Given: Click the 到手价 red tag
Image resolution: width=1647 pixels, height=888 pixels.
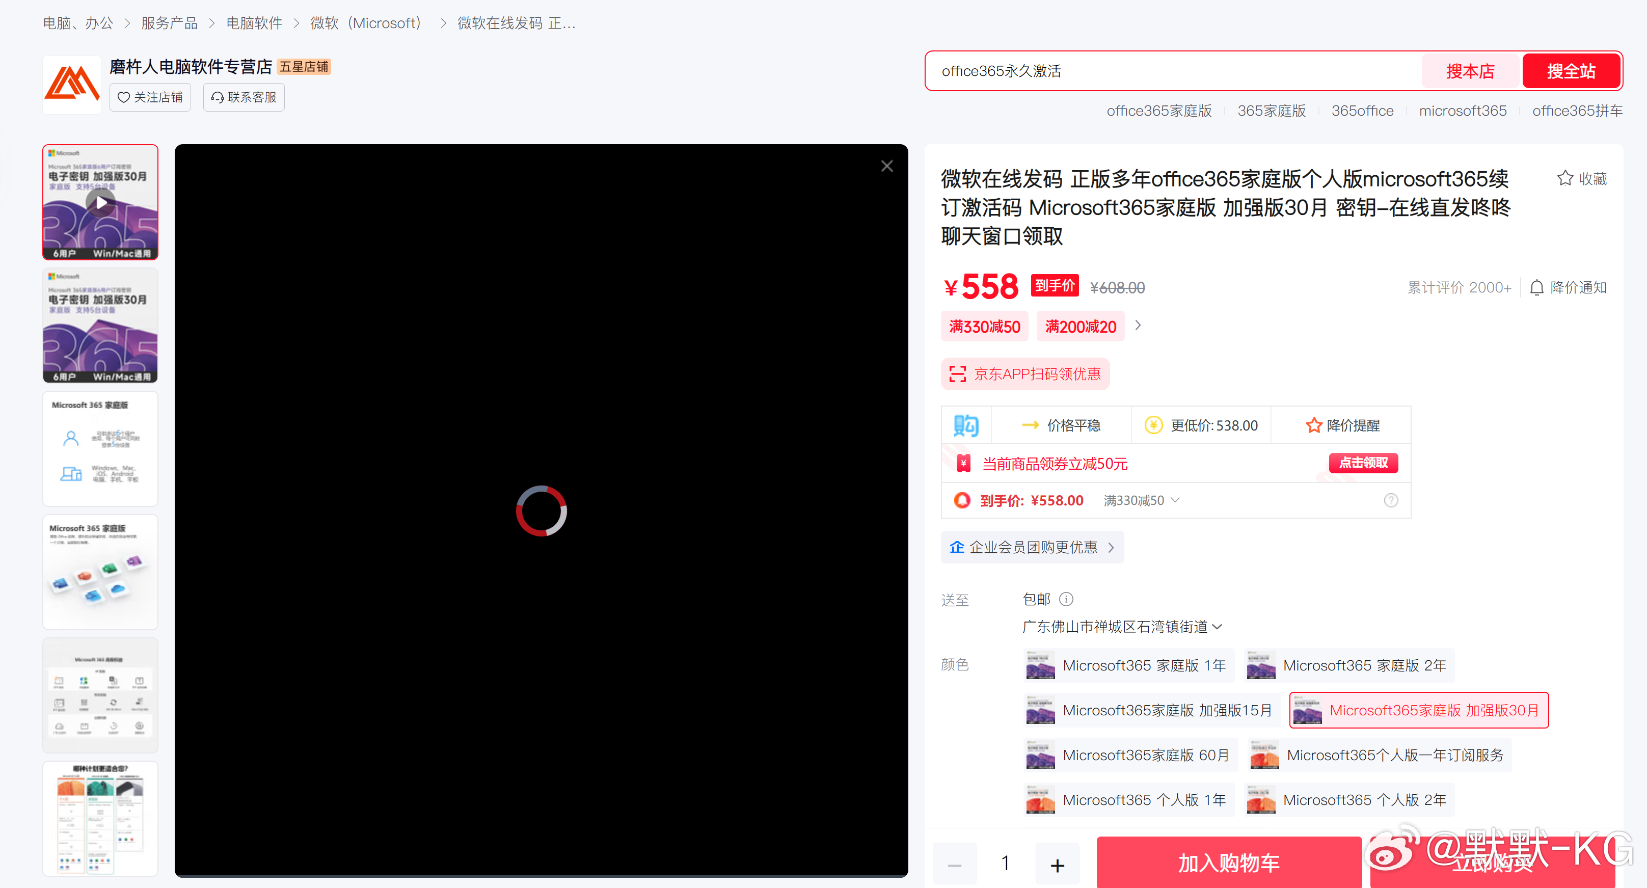Looking at the screenshot, I should [x=1055, y=285].
